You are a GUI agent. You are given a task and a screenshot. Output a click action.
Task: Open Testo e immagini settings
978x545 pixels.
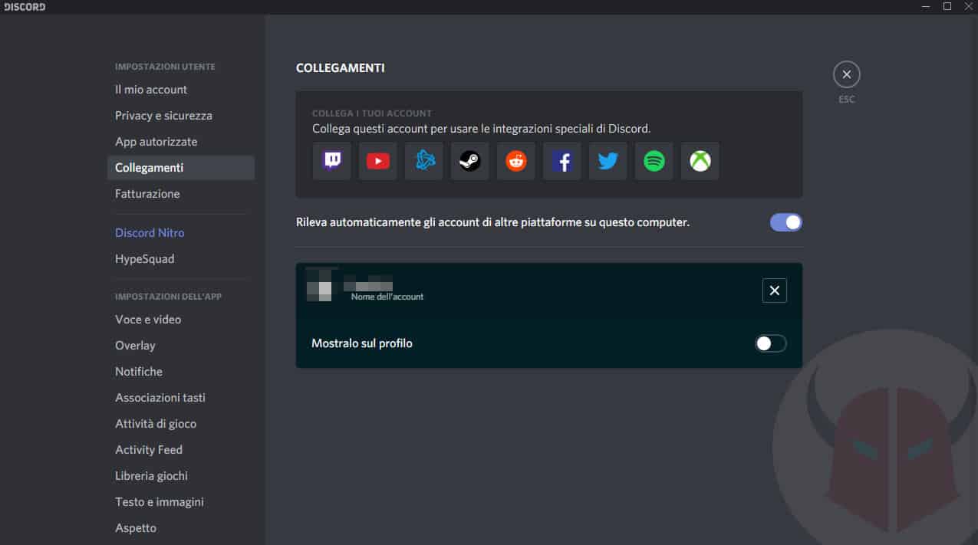click(x=181, y=502)
